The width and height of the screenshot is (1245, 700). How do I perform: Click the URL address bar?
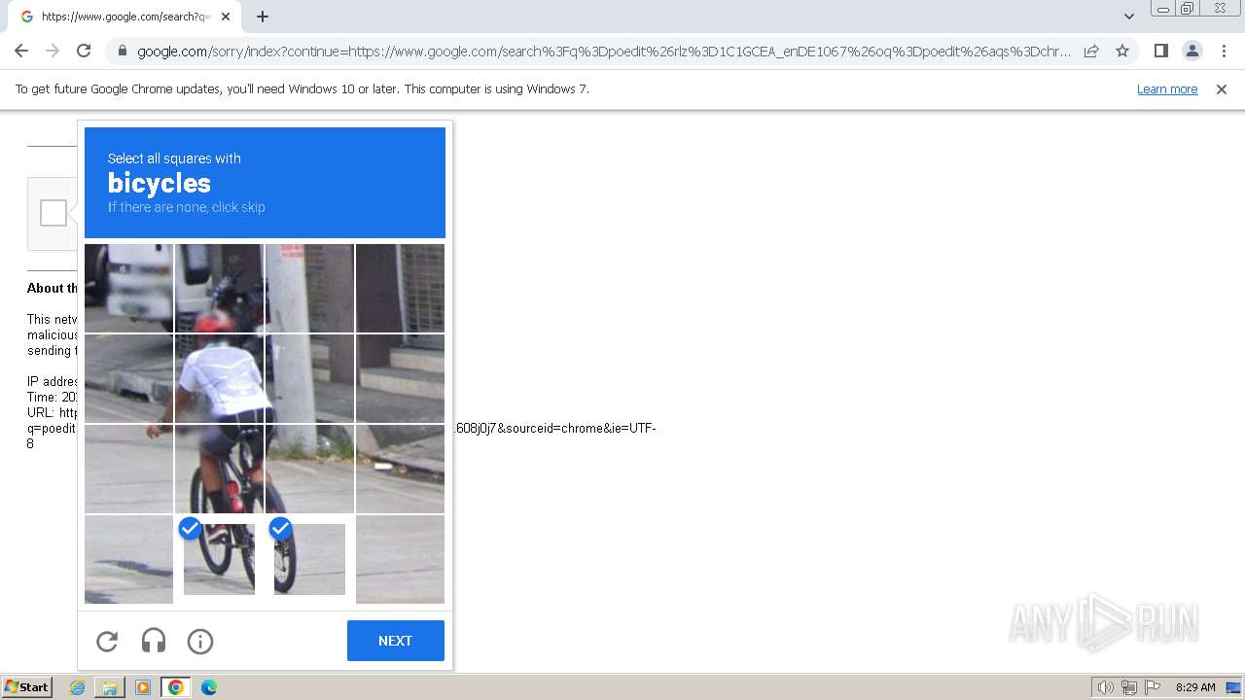603,52
